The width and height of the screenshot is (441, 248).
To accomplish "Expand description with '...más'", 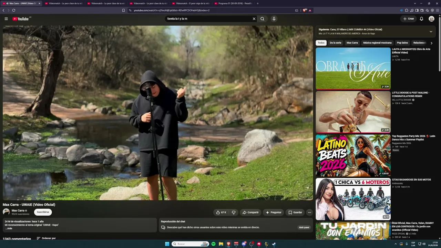I will [x=9, y=228].
